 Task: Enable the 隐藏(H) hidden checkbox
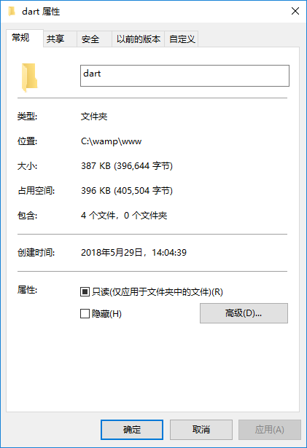85,314
